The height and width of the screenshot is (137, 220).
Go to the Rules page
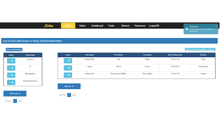tap(82, 26)
